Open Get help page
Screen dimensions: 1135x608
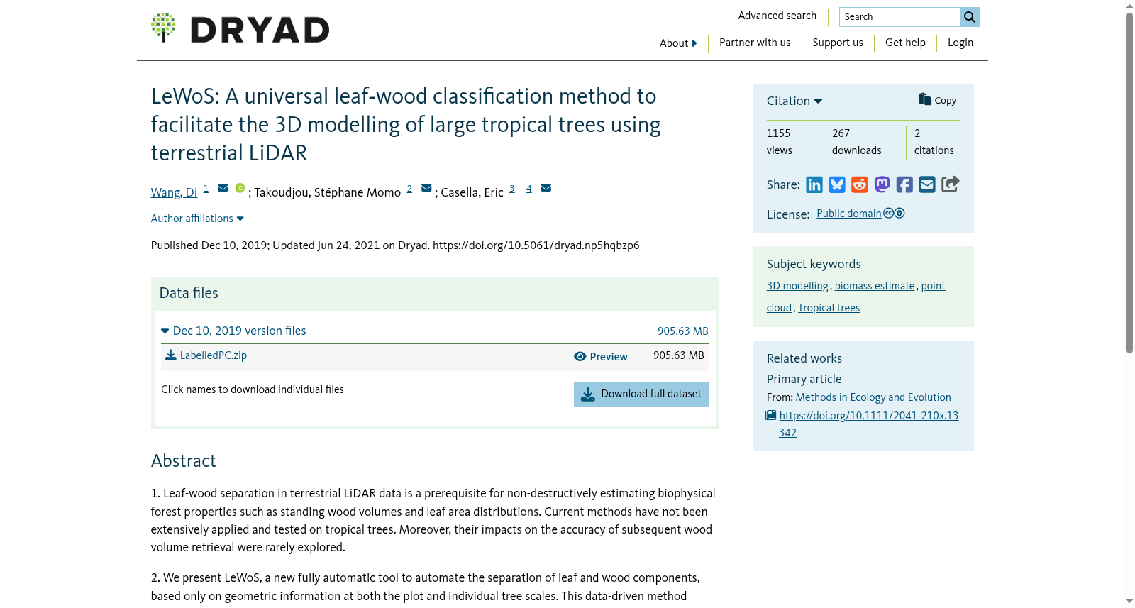pyautogui.click(x=905, y=43)
